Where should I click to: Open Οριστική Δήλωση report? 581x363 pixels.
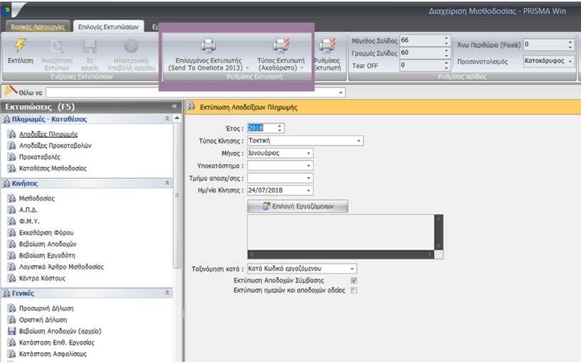coord(43,320)
